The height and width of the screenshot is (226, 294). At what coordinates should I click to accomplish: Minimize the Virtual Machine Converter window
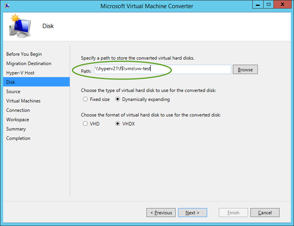258,5
